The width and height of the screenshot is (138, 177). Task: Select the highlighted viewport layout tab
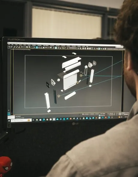tap(9, 113)
